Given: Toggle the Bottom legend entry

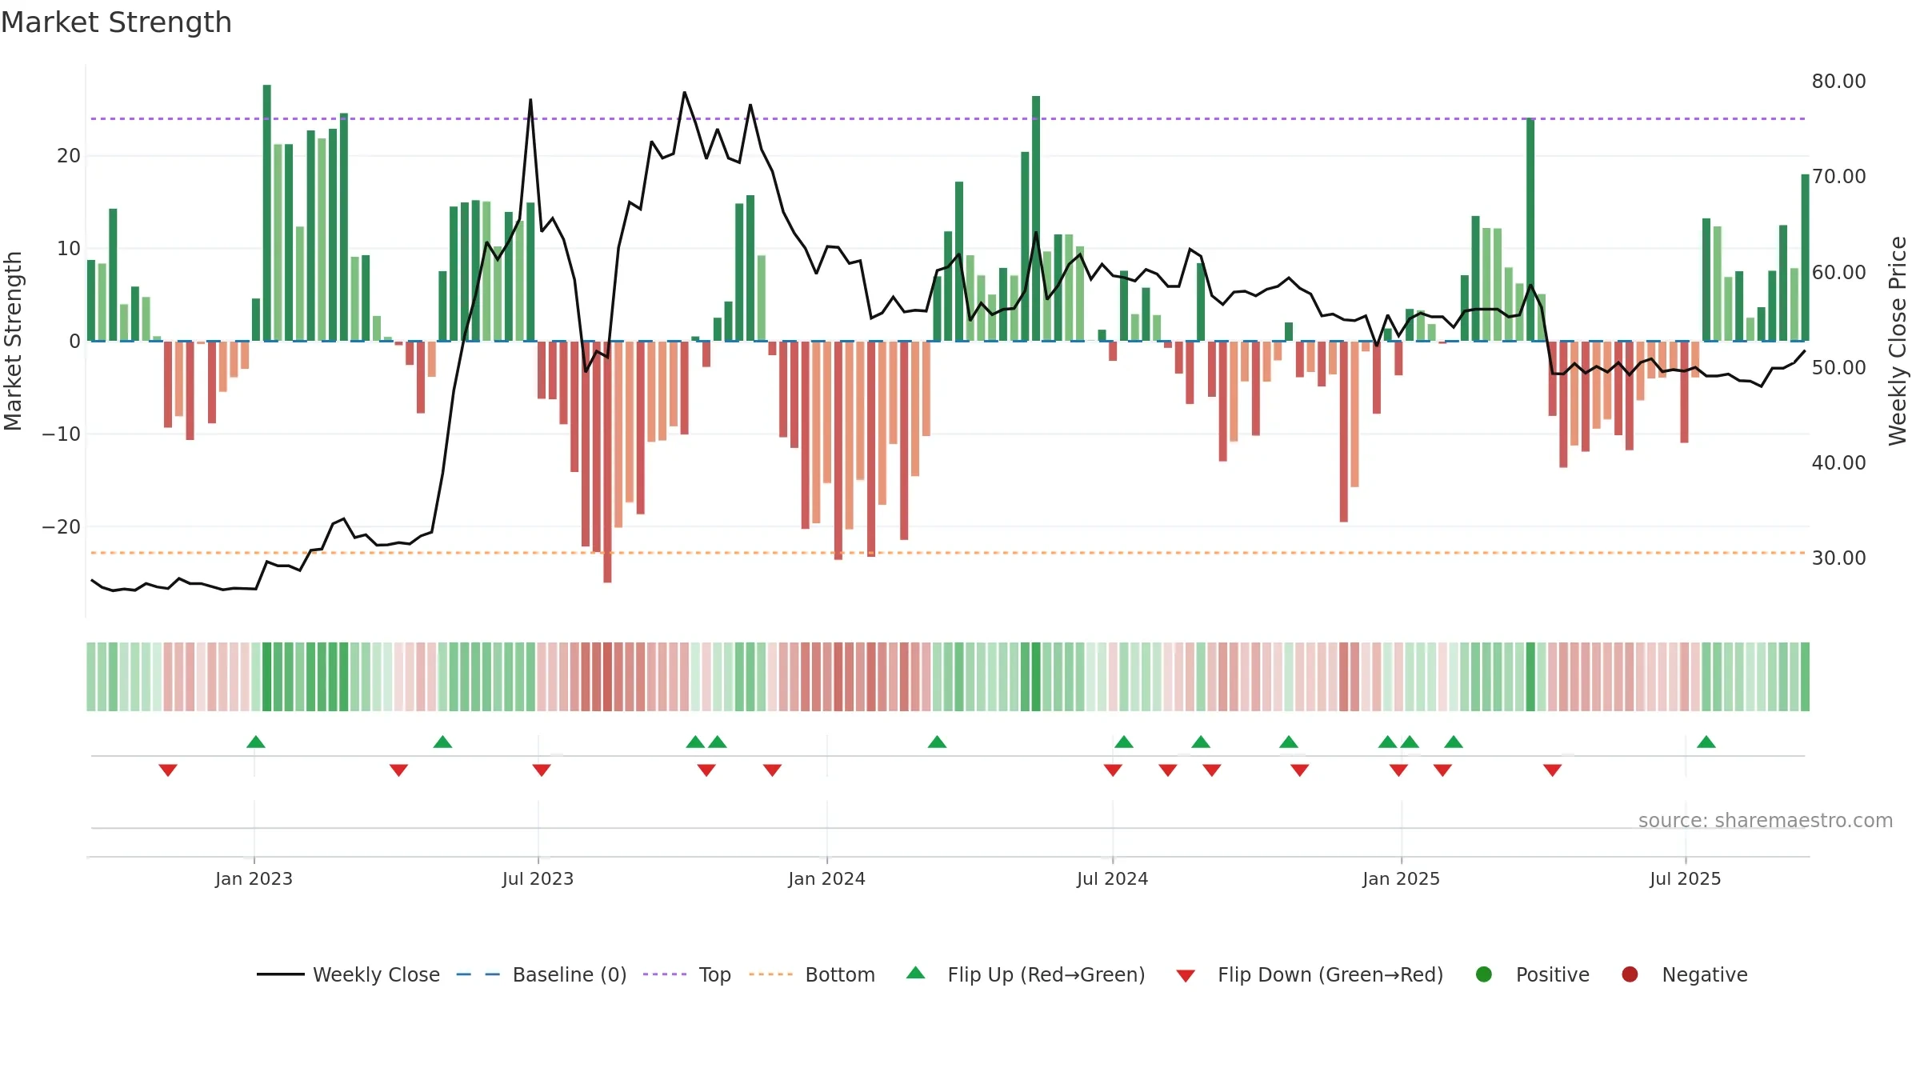Looking at the screenshot, I should point(812,974).
